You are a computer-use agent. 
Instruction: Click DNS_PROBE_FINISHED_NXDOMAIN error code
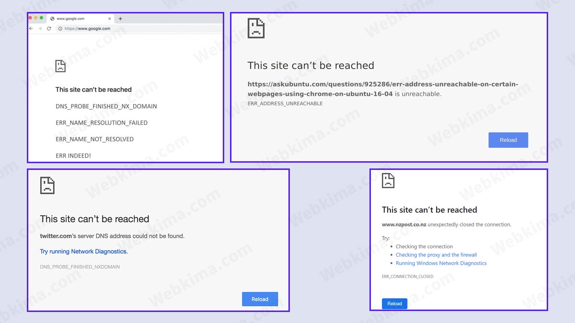[x=80, y=267]
